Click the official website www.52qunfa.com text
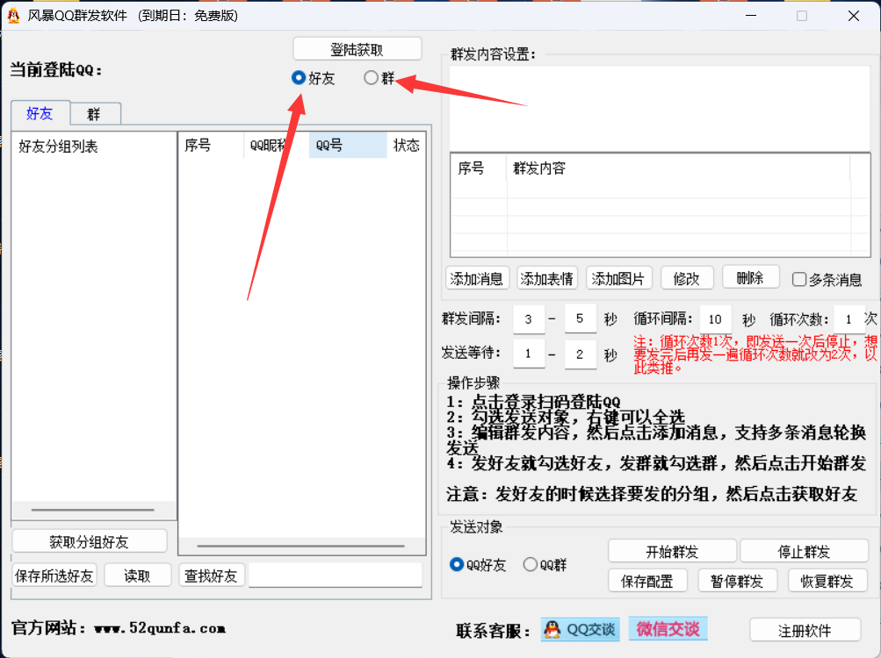 pos(160,628)
